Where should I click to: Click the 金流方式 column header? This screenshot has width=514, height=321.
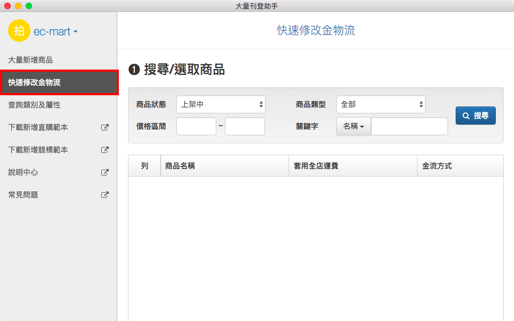(x=437, y=166)
